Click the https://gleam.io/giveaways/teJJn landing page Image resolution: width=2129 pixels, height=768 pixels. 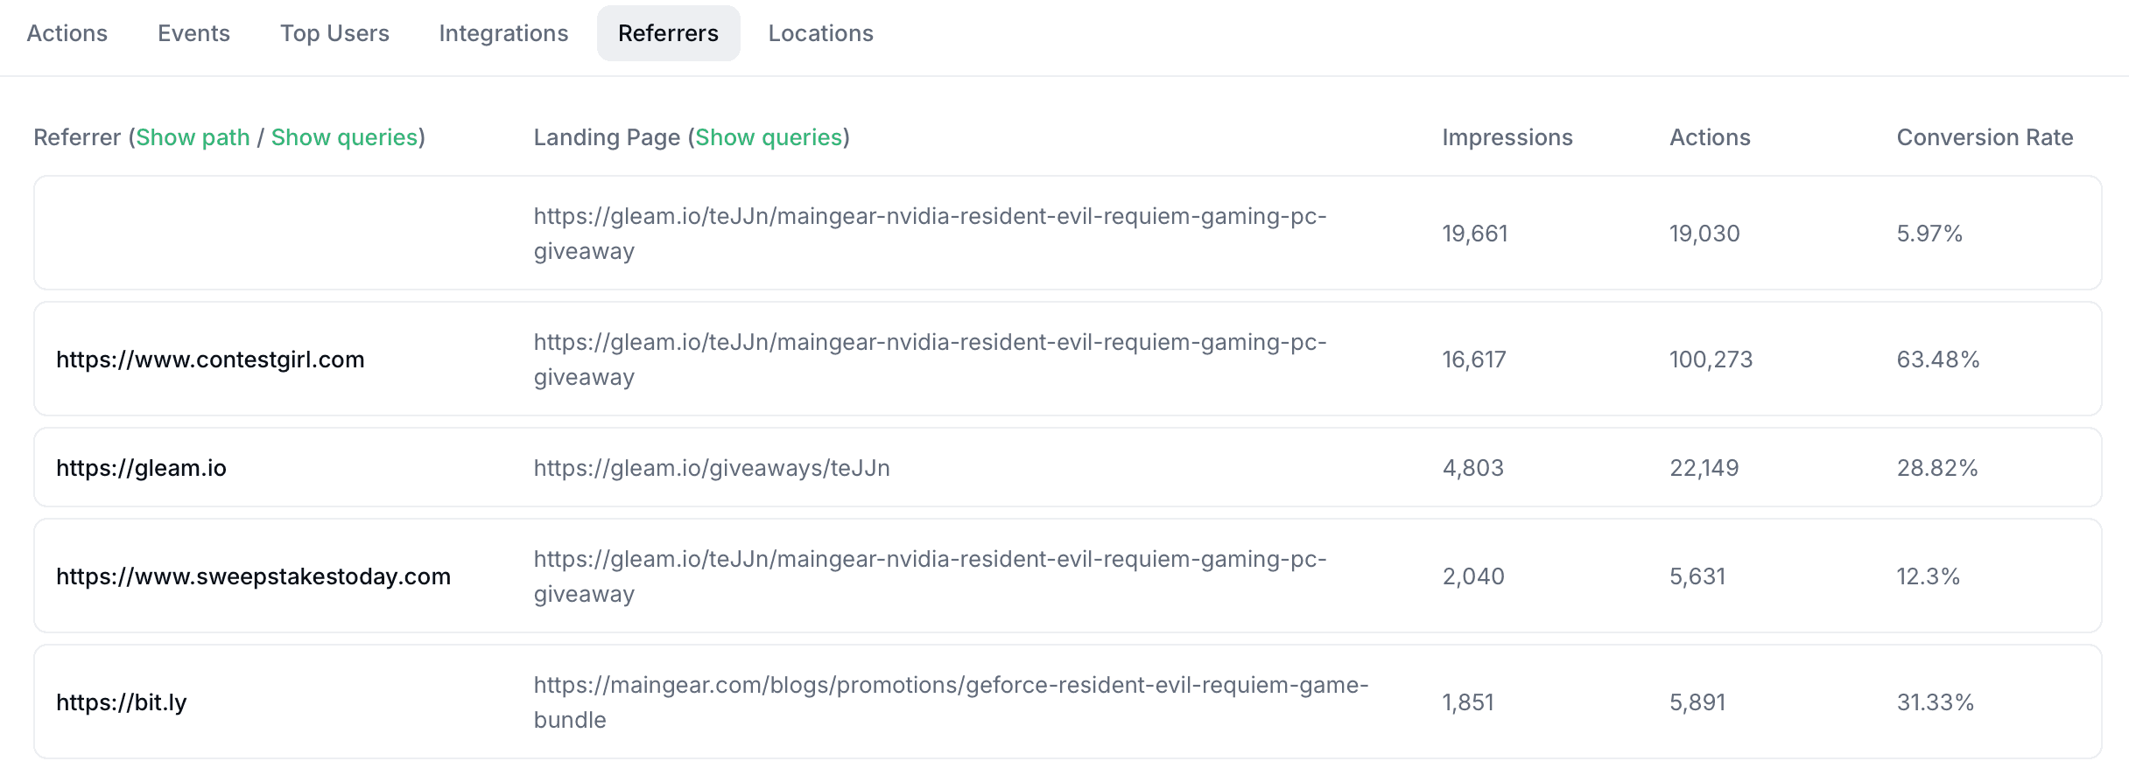click(712, 468)
